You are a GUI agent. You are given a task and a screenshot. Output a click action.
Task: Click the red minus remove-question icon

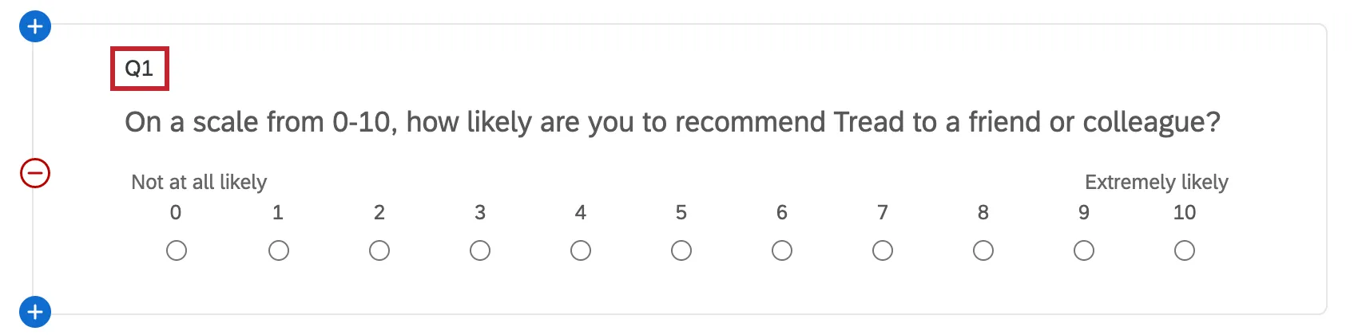pyautogui.click(x=35, y=173)
